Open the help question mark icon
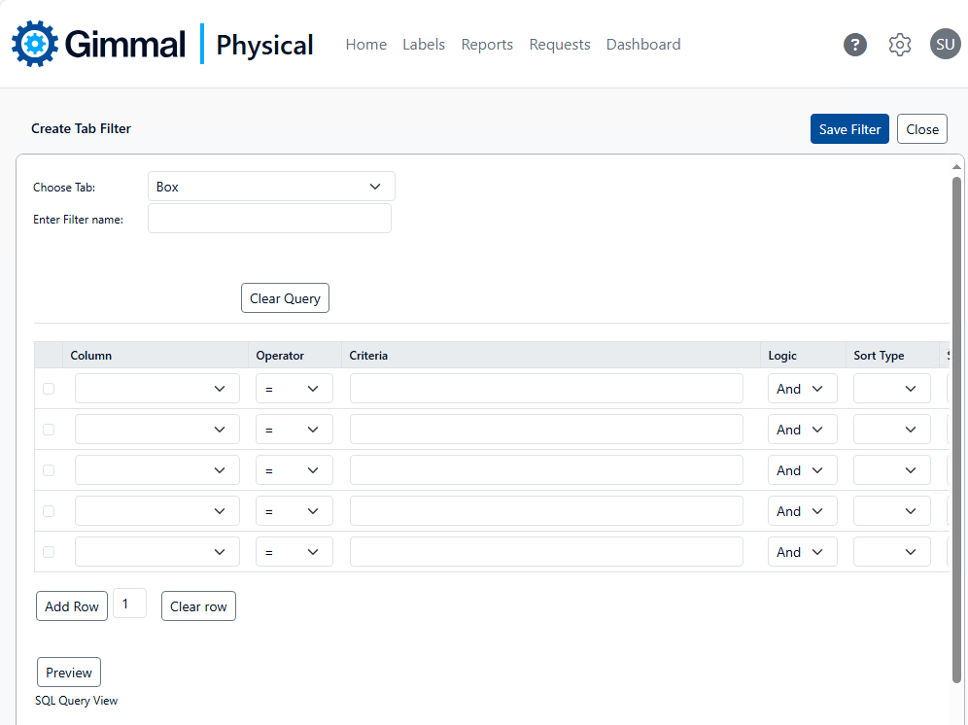The width and height of the screenshot is (968, 725). pos(855,45)
